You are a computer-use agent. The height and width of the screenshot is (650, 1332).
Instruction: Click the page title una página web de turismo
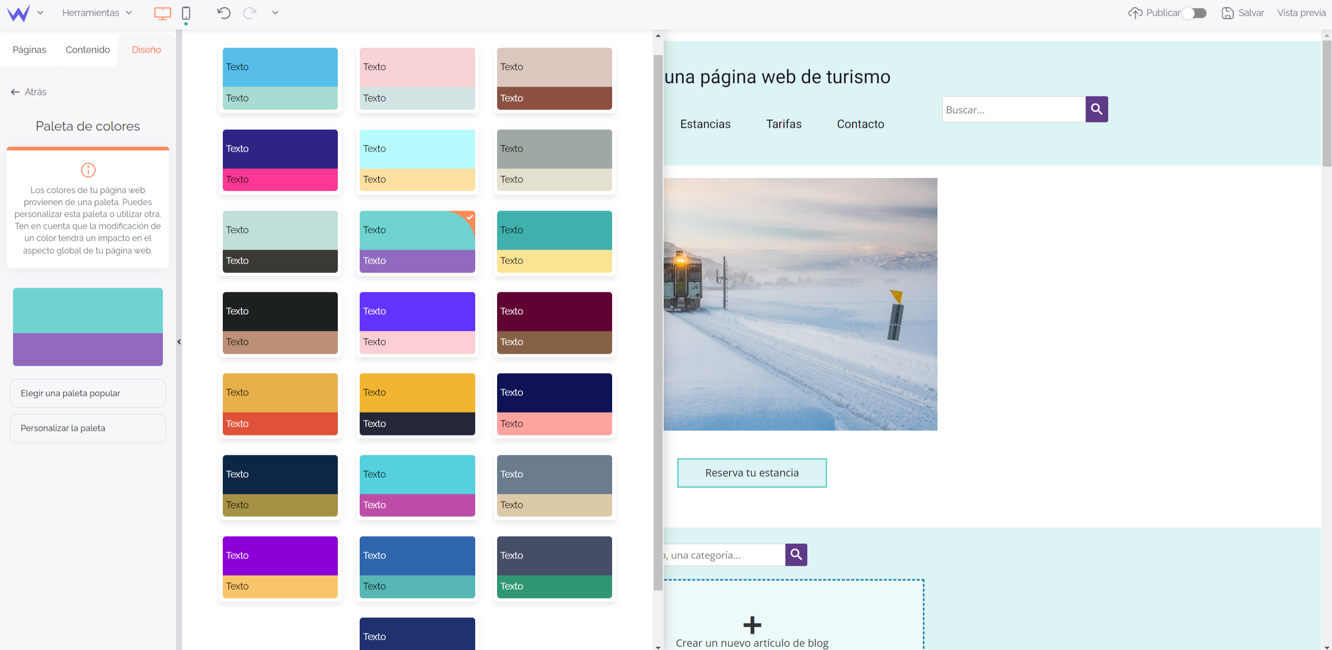tap(778, 77)
